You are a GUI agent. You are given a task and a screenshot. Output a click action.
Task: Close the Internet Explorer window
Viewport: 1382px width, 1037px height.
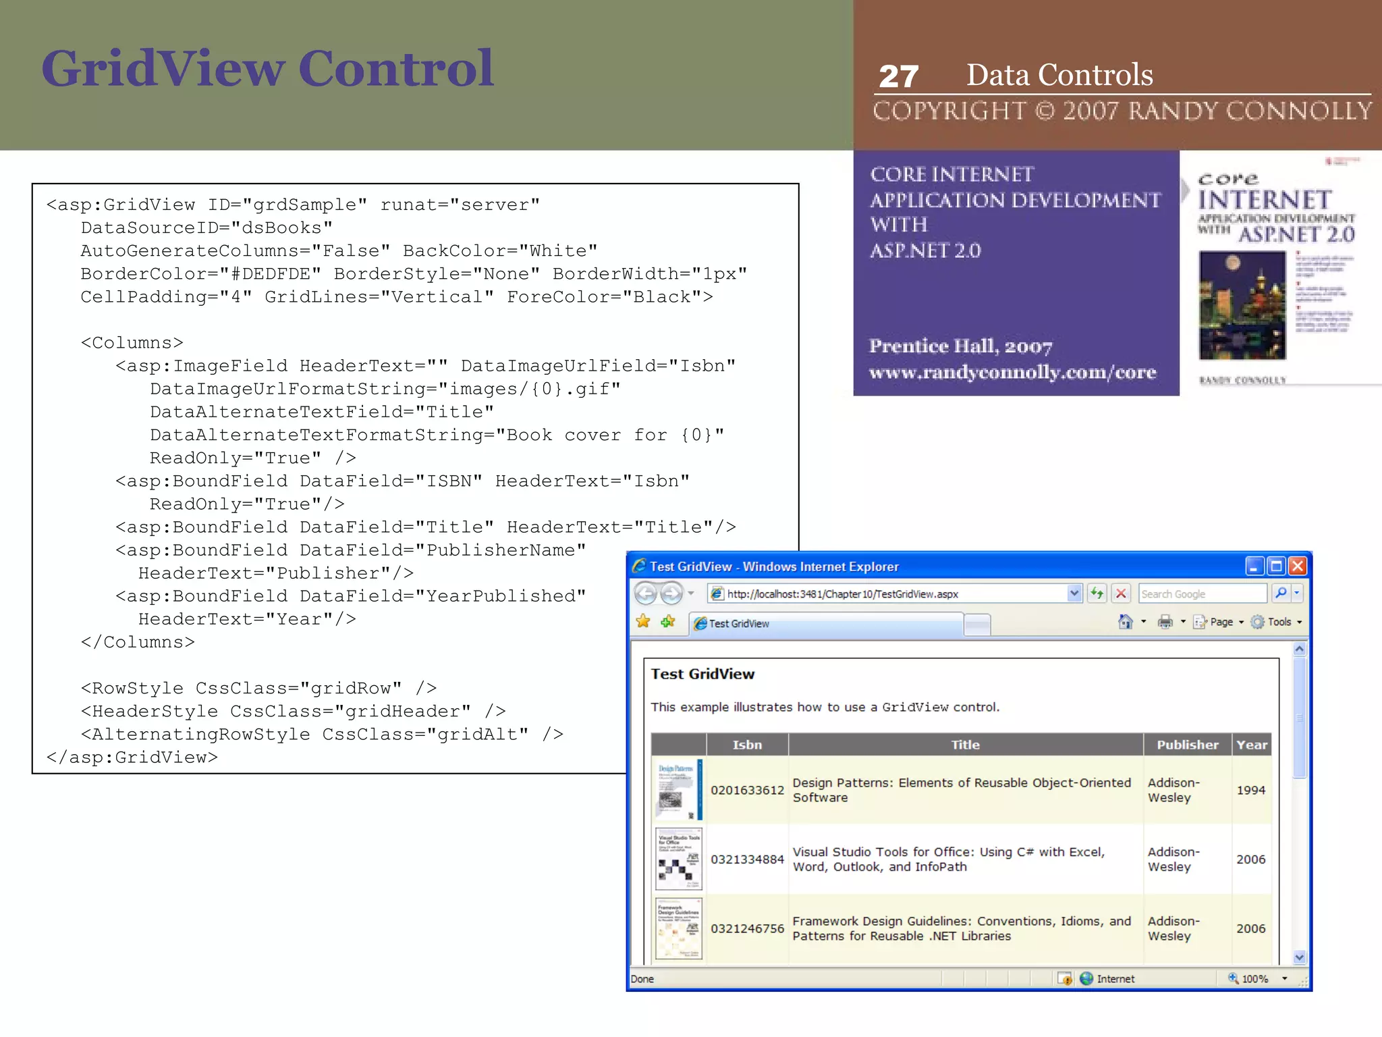tap(1298, 566)
